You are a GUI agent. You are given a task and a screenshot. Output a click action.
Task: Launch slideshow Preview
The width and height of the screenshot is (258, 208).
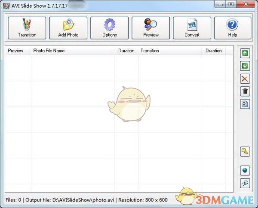(x=151, y=28)
